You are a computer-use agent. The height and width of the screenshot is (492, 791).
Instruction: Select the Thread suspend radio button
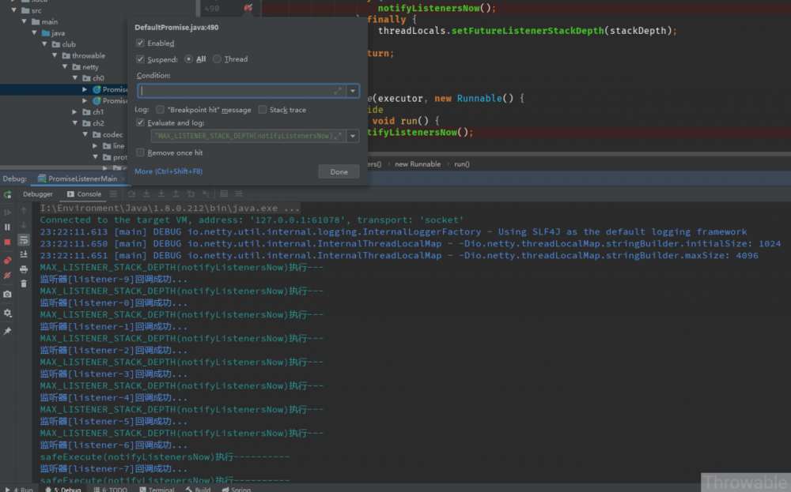coord(218,59)
